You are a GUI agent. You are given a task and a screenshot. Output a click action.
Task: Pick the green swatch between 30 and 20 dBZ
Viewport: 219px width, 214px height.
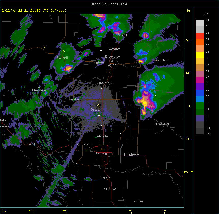200,106
